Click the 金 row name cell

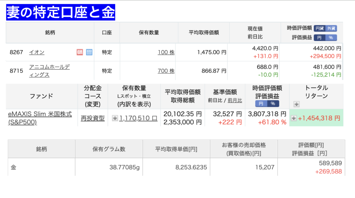[x=42, y=167]
